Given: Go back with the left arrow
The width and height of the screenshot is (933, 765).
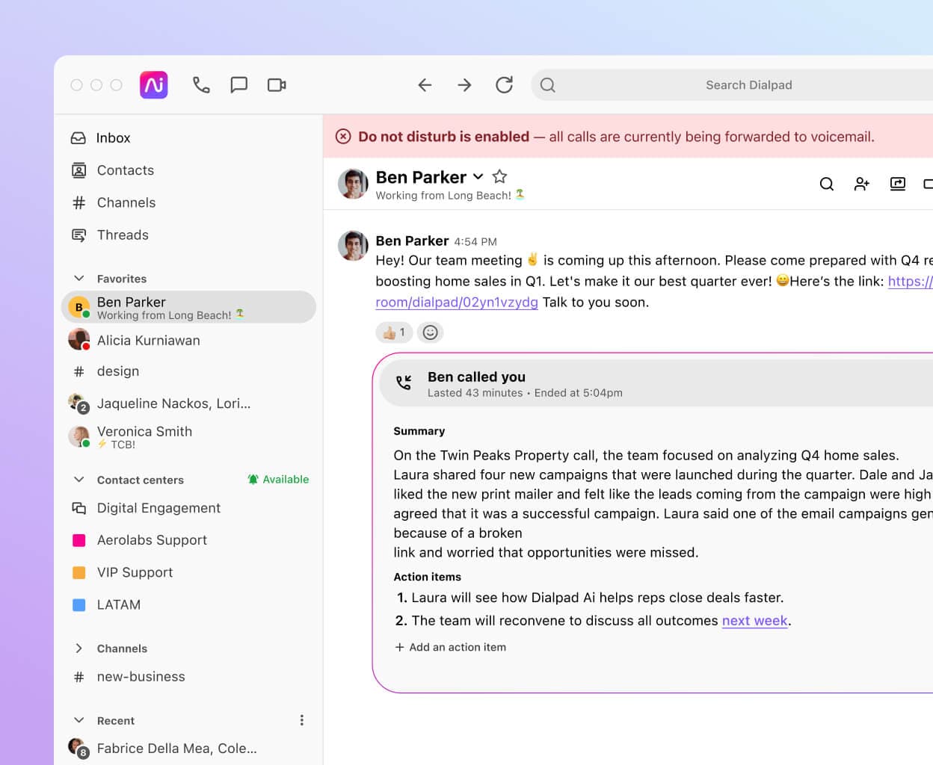Looking at the screenshot, I should click(425, 85).
